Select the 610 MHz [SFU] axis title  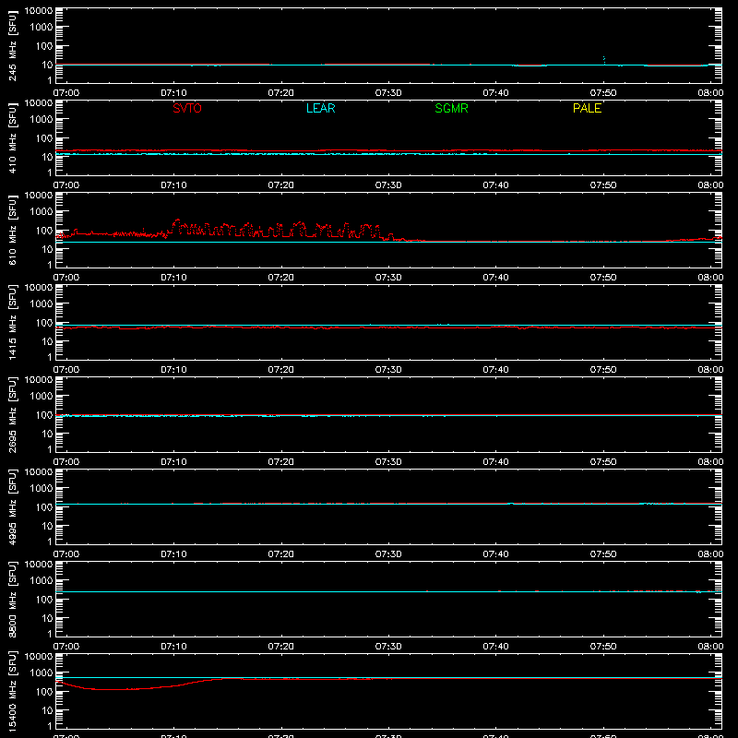click(x=12, y=230)
